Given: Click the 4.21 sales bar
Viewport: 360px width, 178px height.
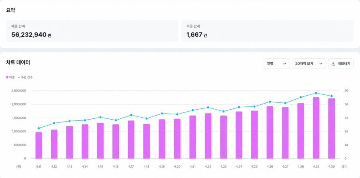Looking at the screenshot, I should tap(193, 137).
